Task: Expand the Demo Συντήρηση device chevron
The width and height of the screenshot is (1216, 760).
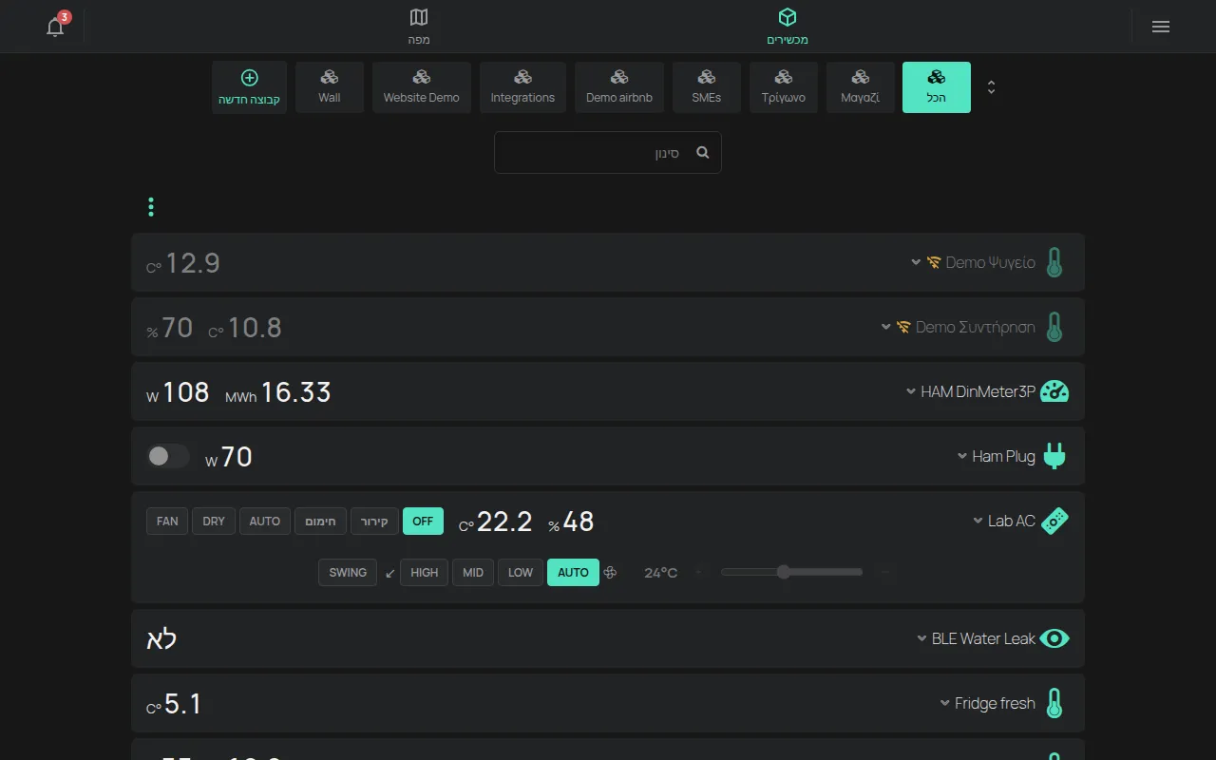Action: point(885,327)
